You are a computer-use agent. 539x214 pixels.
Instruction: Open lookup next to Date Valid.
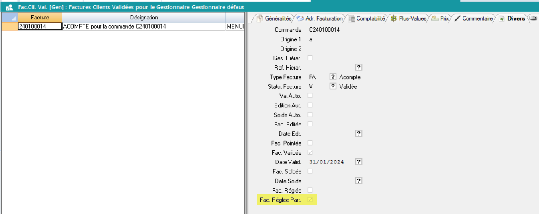point(359,162)
